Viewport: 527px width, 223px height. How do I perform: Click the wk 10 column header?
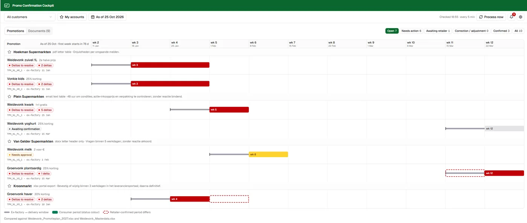(425, 44)
